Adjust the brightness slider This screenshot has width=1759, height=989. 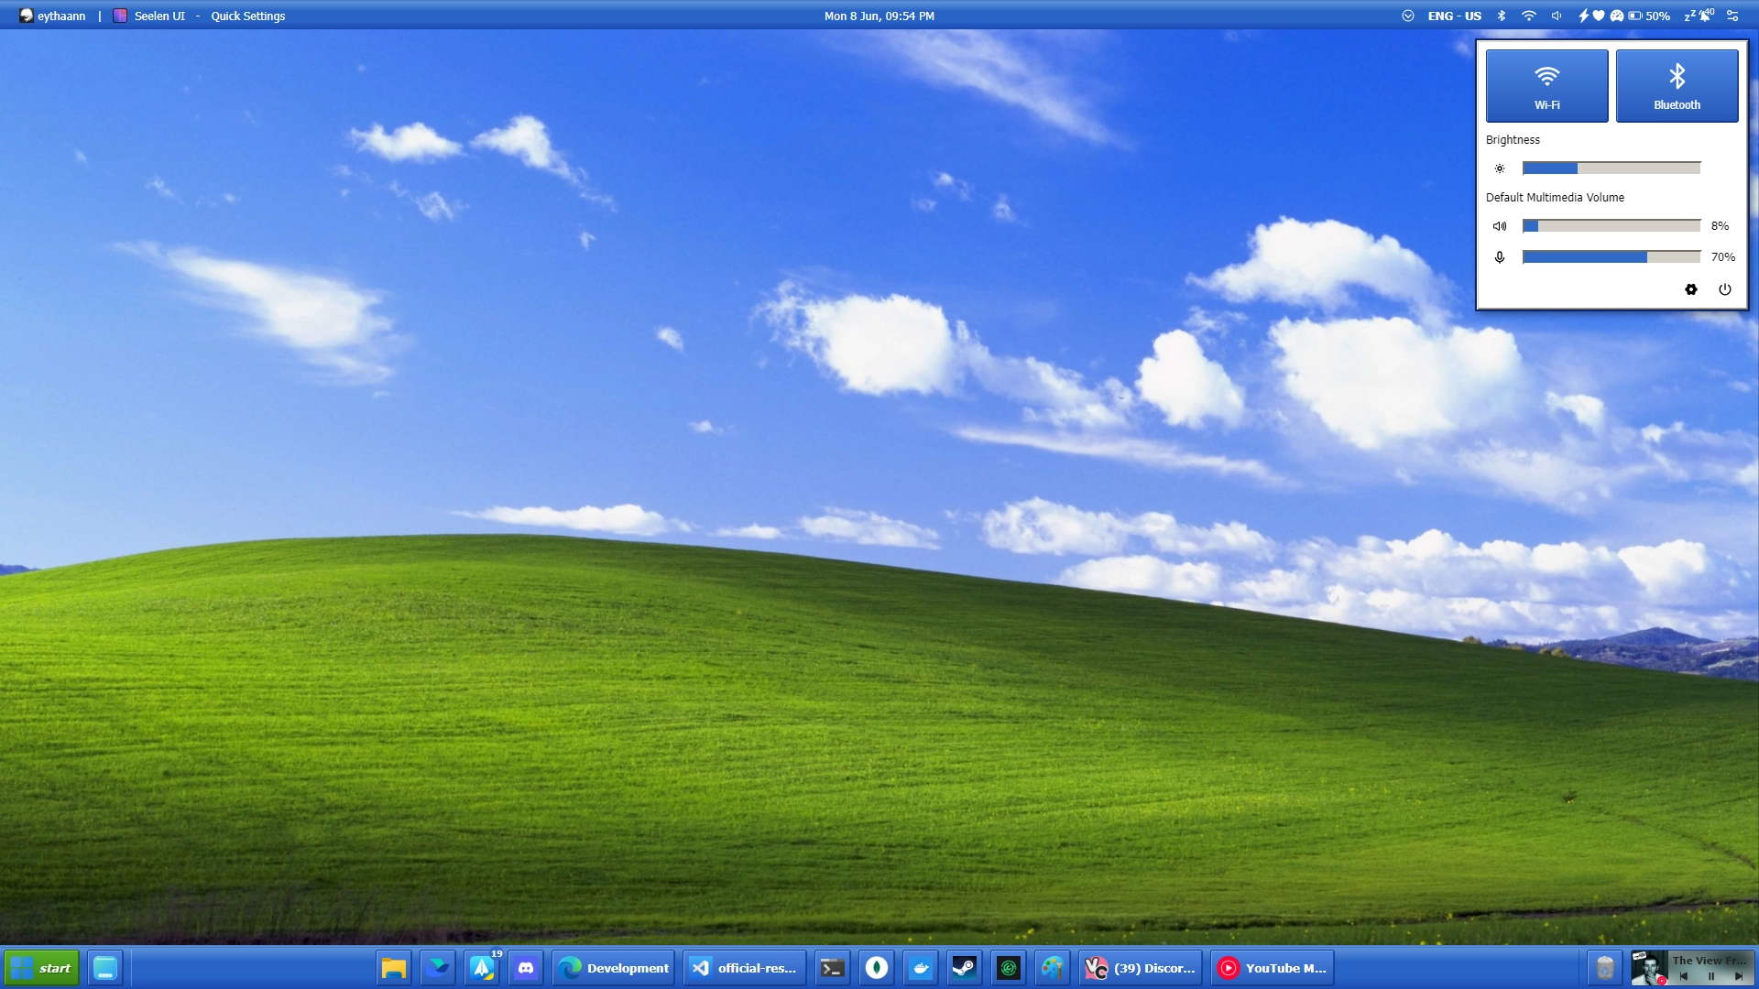[1612, 168]
